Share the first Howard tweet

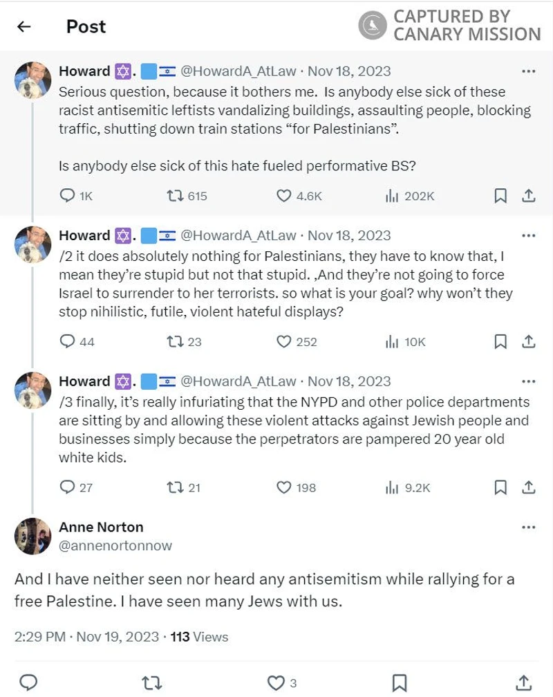point(529,196)
